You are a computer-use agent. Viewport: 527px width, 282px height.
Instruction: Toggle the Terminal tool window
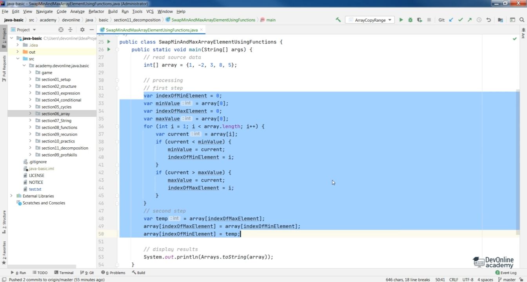click(64, 273)
